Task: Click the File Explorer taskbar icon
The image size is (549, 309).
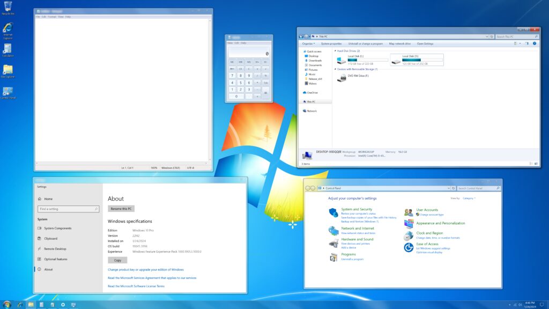Action: tap(31, 305)
